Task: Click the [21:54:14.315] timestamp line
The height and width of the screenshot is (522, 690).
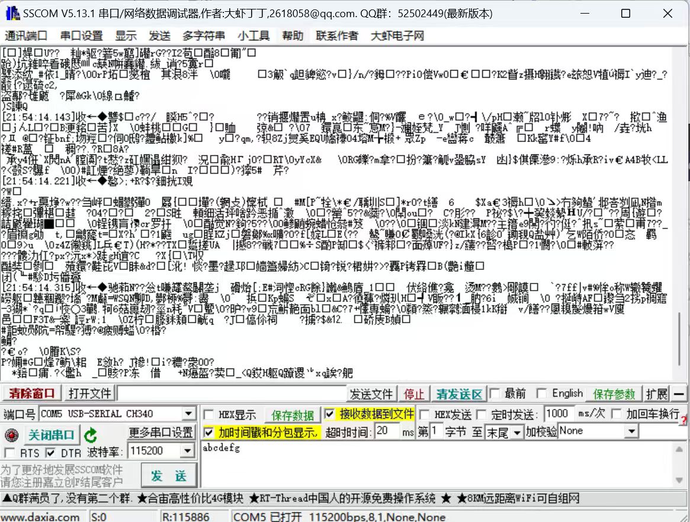Action: [x=332, y=288]
